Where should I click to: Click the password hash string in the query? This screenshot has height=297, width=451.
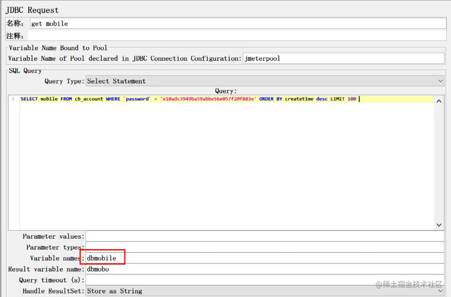208,99
